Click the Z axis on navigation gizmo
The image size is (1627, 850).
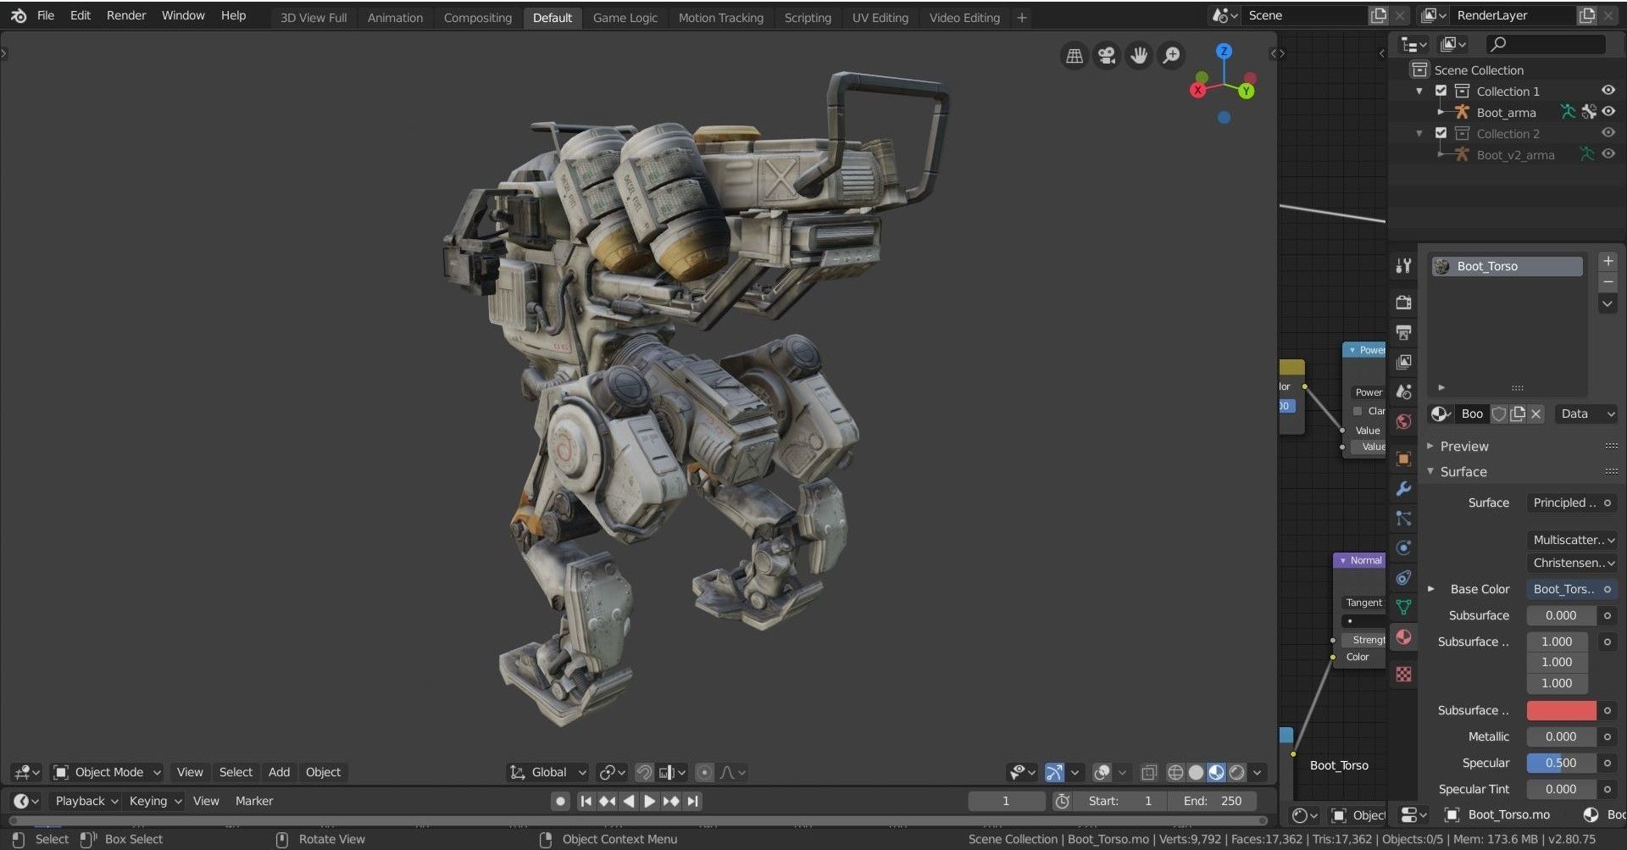1224,52
